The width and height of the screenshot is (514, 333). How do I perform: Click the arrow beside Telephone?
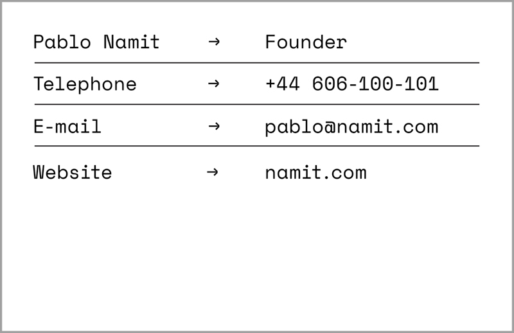pos(214,84)
